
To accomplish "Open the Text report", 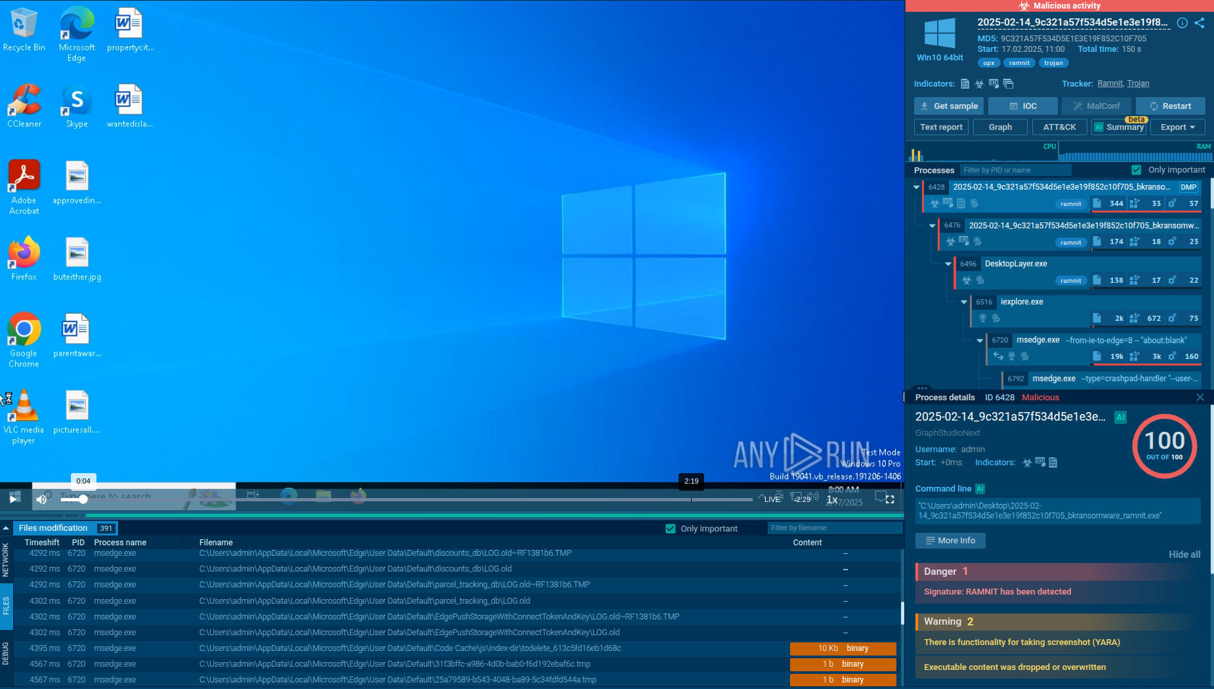I will pyautogui.click(x=941, y=127).
